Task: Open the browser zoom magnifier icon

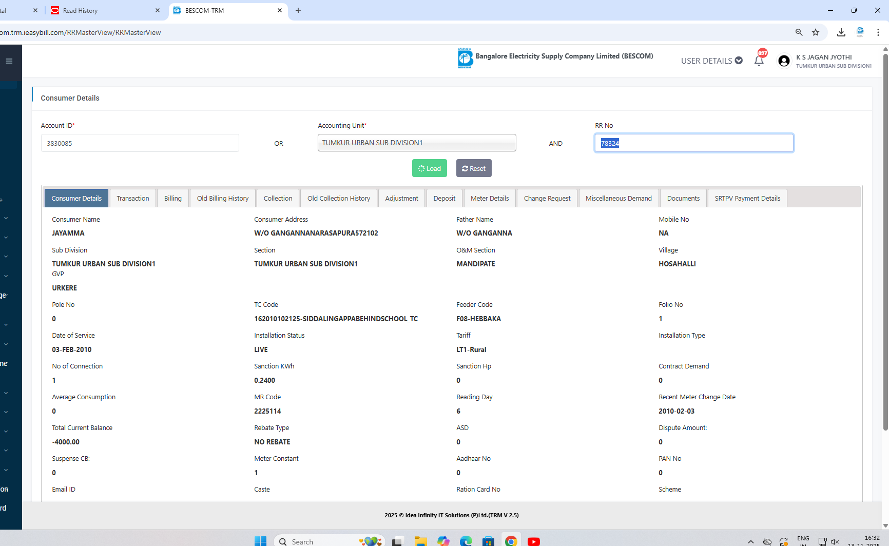Action: coord(799,32)
